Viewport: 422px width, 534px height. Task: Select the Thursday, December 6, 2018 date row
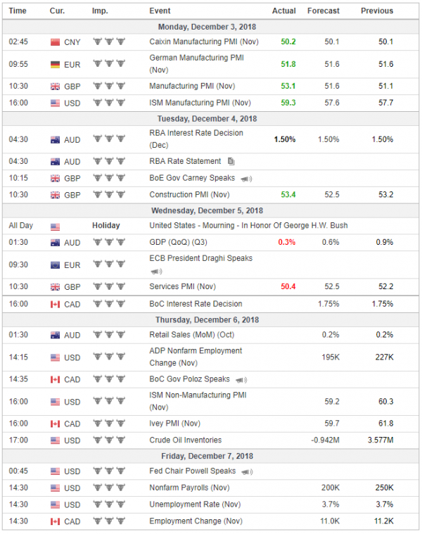211,320
